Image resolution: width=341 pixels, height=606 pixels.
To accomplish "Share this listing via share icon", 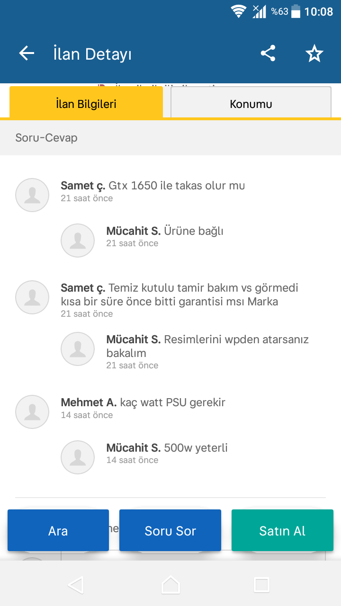I will pos(268,53).
